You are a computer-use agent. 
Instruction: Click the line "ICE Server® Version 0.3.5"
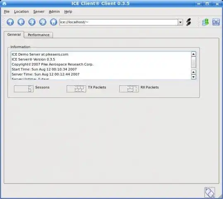[x=33, y=59]
